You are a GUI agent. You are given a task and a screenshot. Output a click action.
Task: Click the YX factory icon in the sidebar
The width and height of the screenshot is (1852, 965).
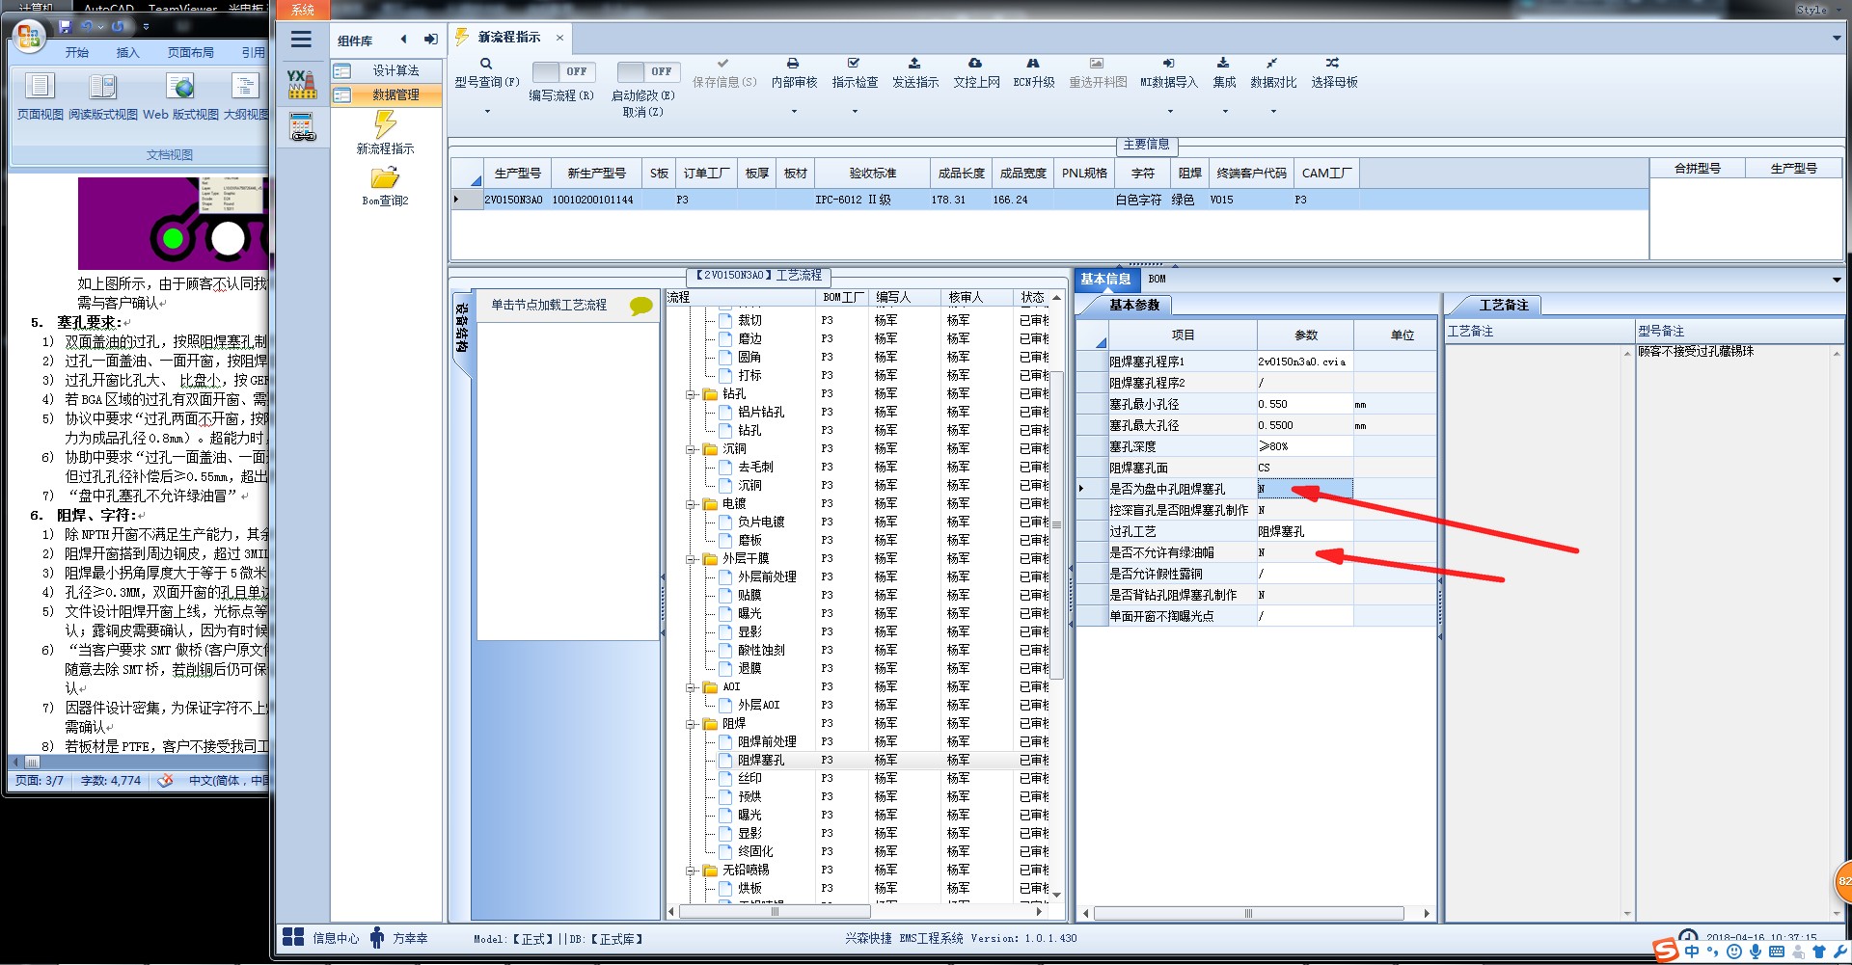[x=302, y=84]
